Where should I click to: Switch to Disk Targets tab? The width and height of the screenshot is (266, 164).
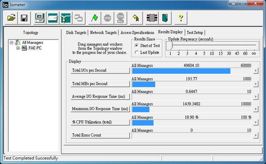pyautogui.click(x=76, y=32)
